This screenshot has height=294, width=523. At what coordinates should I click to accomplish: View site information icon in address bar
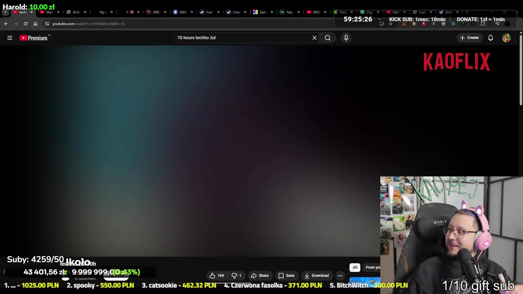pyautogui.click(x=47, y=24)
